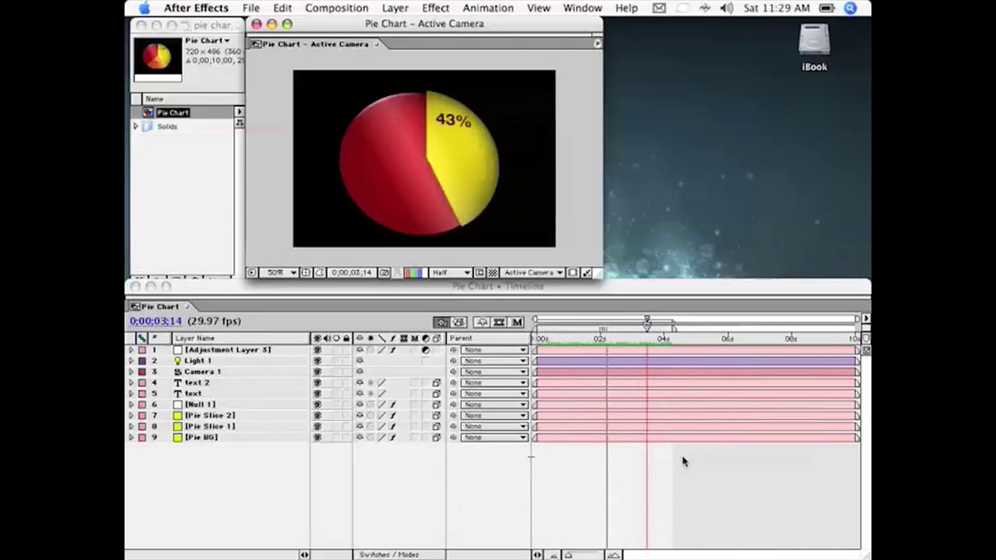This screenshot has height=560, width=996.
Task: Open the Animation menu
Action: click(488, 8)
